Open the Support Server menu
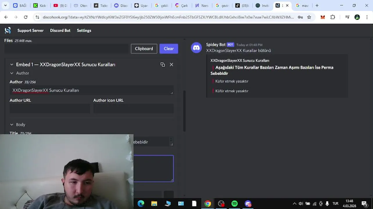Image resolution: width=373 pixels, height=209 pixels. [x=31, y=30]
